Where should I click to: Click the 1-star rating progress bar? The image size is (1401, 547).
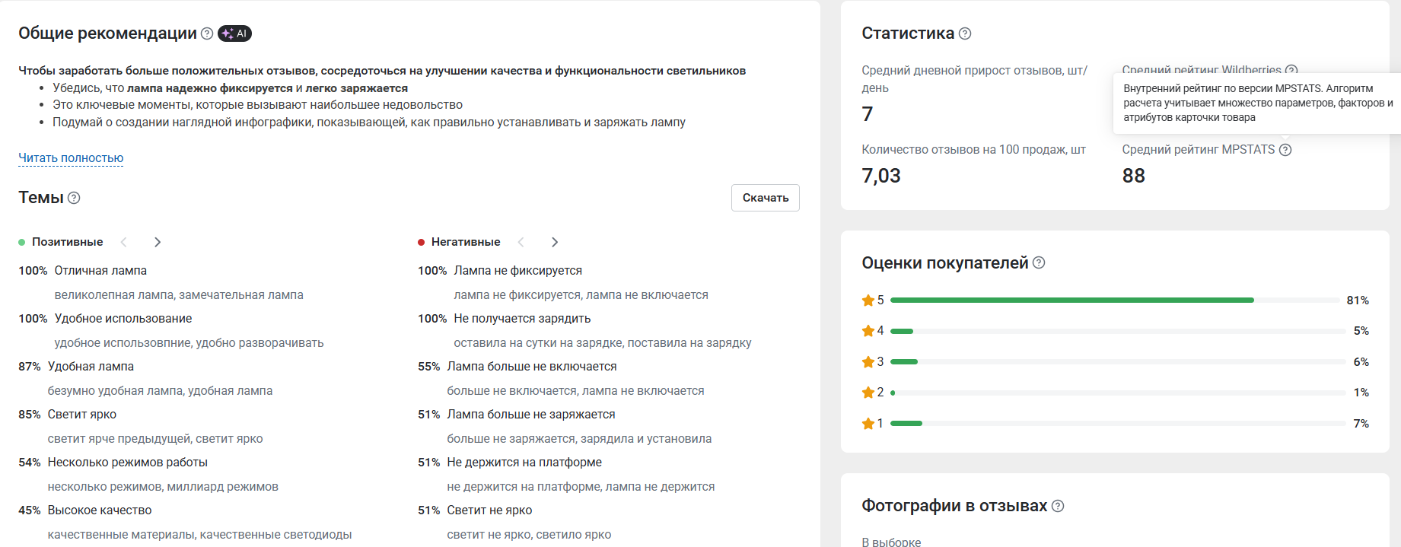coord(1117,424)
